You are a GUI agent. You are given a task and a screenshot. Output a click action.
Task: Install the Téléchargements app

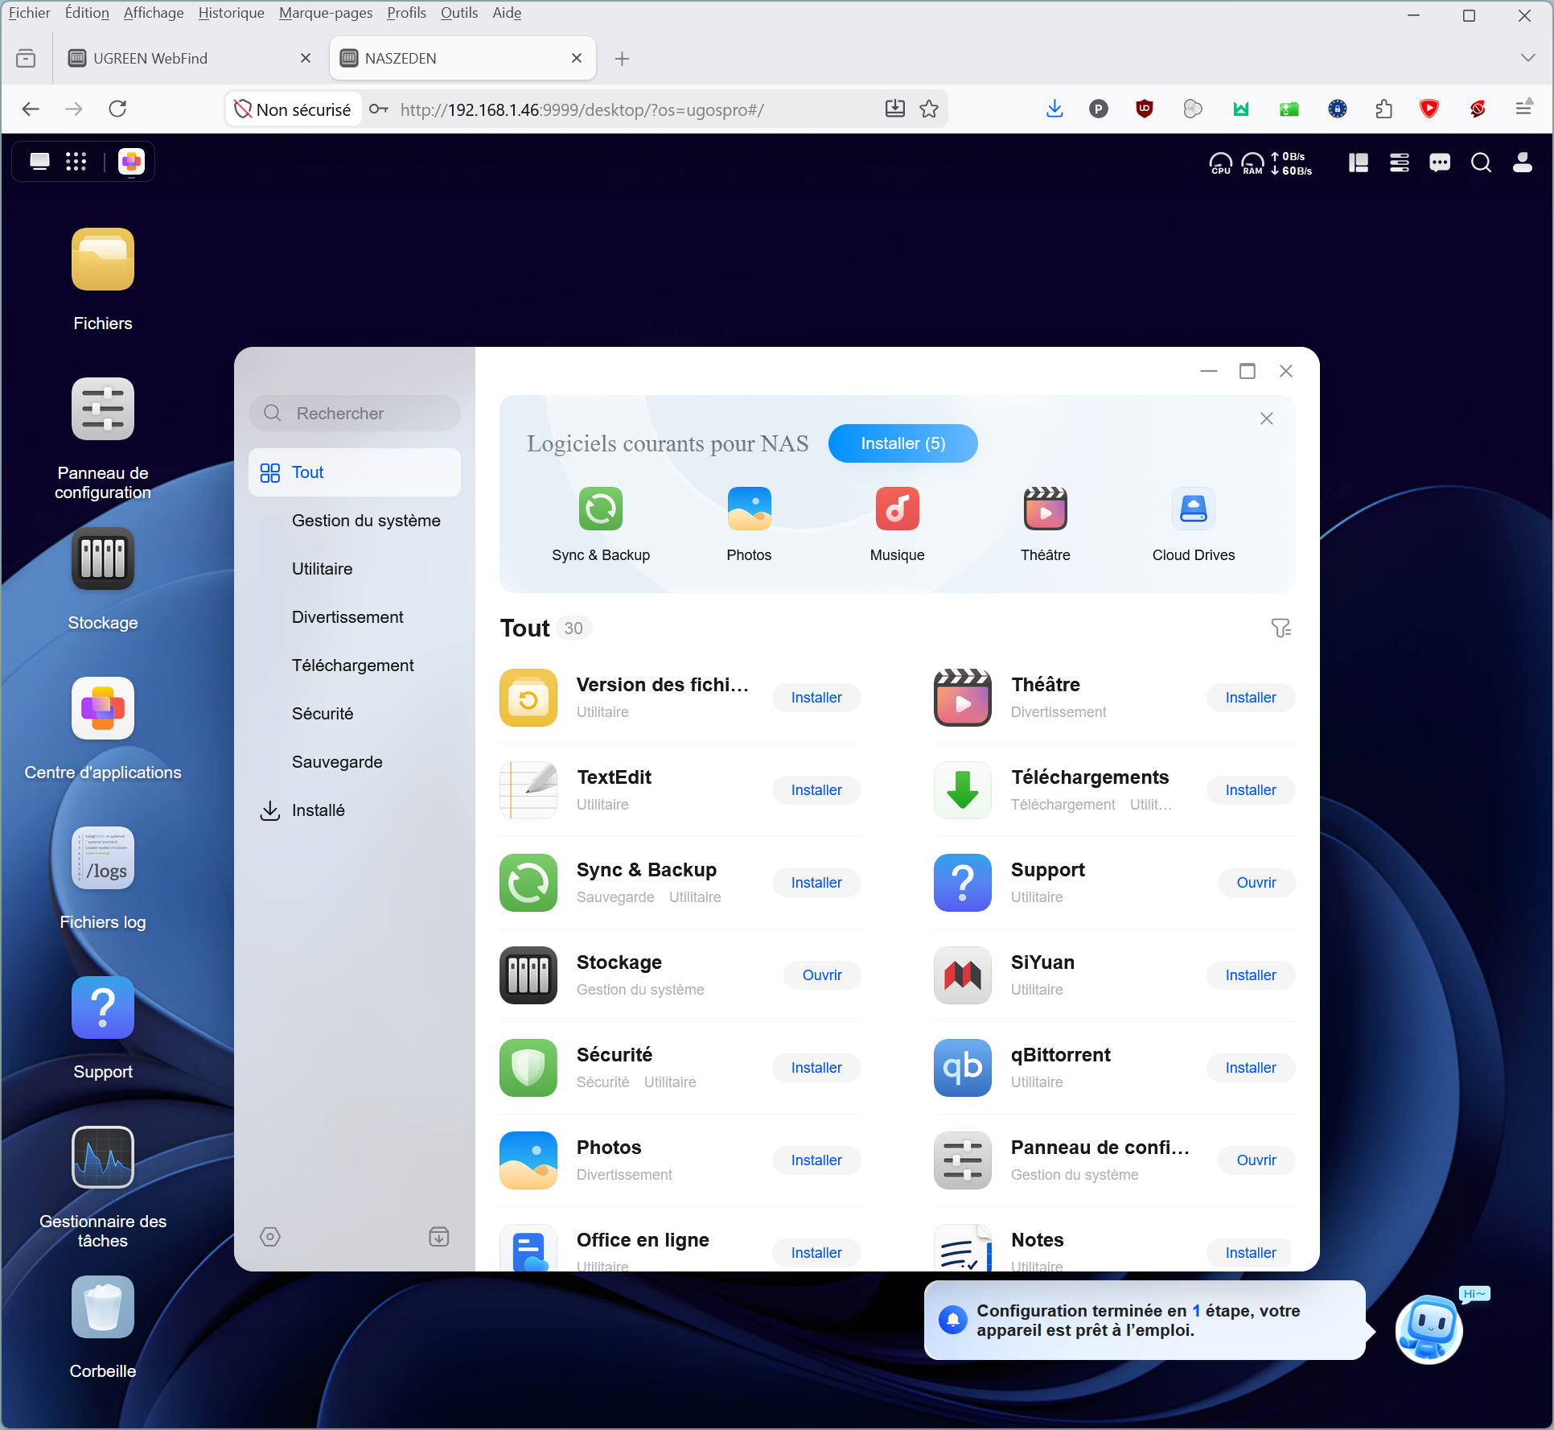coord(1251,790)
